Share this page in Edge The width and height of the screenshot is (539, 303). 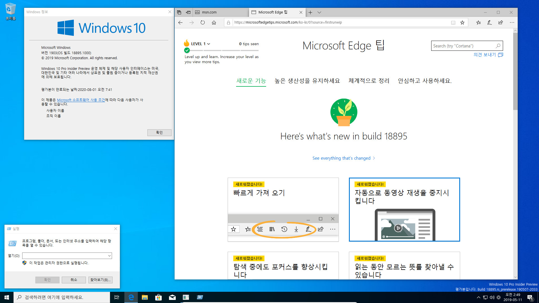501,22
